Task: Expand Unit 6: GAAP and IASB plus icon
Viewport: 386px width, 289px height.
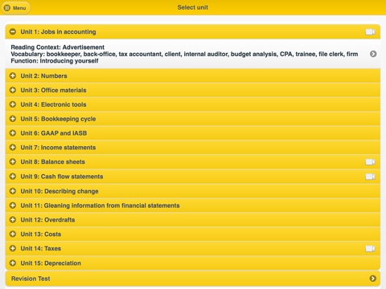Action: (x=13, y=133)
